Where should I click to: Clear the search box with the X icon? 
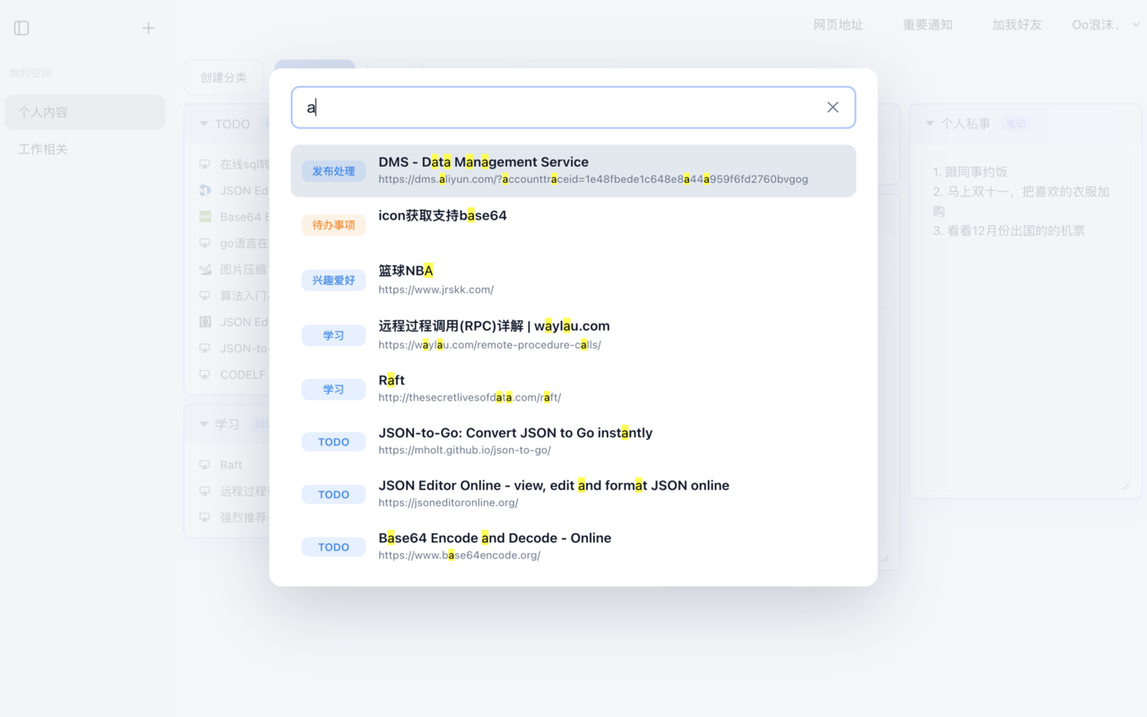click(x=832, y=108)
